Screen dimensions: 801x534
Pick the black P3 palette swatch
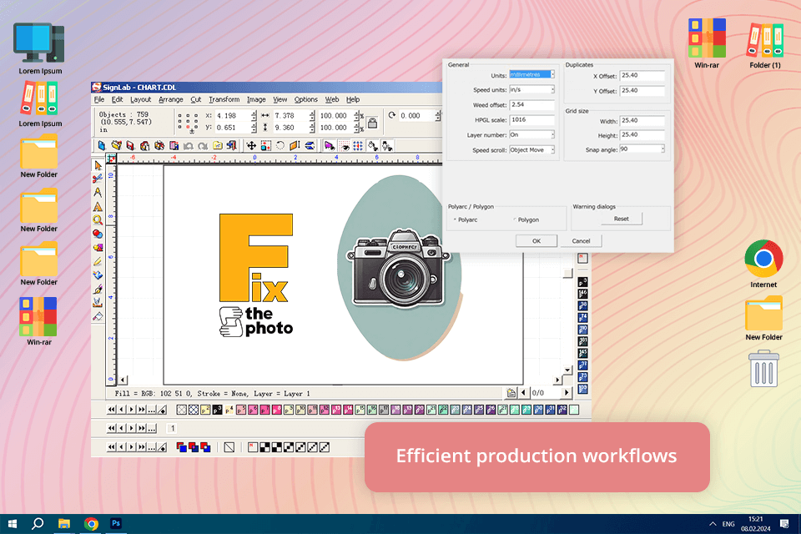217,410
